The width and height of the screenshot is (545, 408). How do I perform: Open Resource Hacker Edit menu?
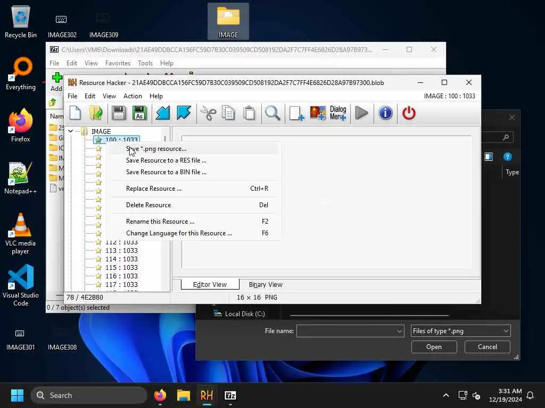[x=89, y=96]
